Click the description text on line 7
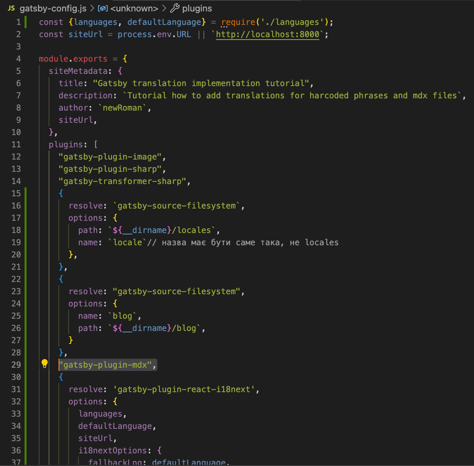474x466 pixels. (x=292, y=95)
